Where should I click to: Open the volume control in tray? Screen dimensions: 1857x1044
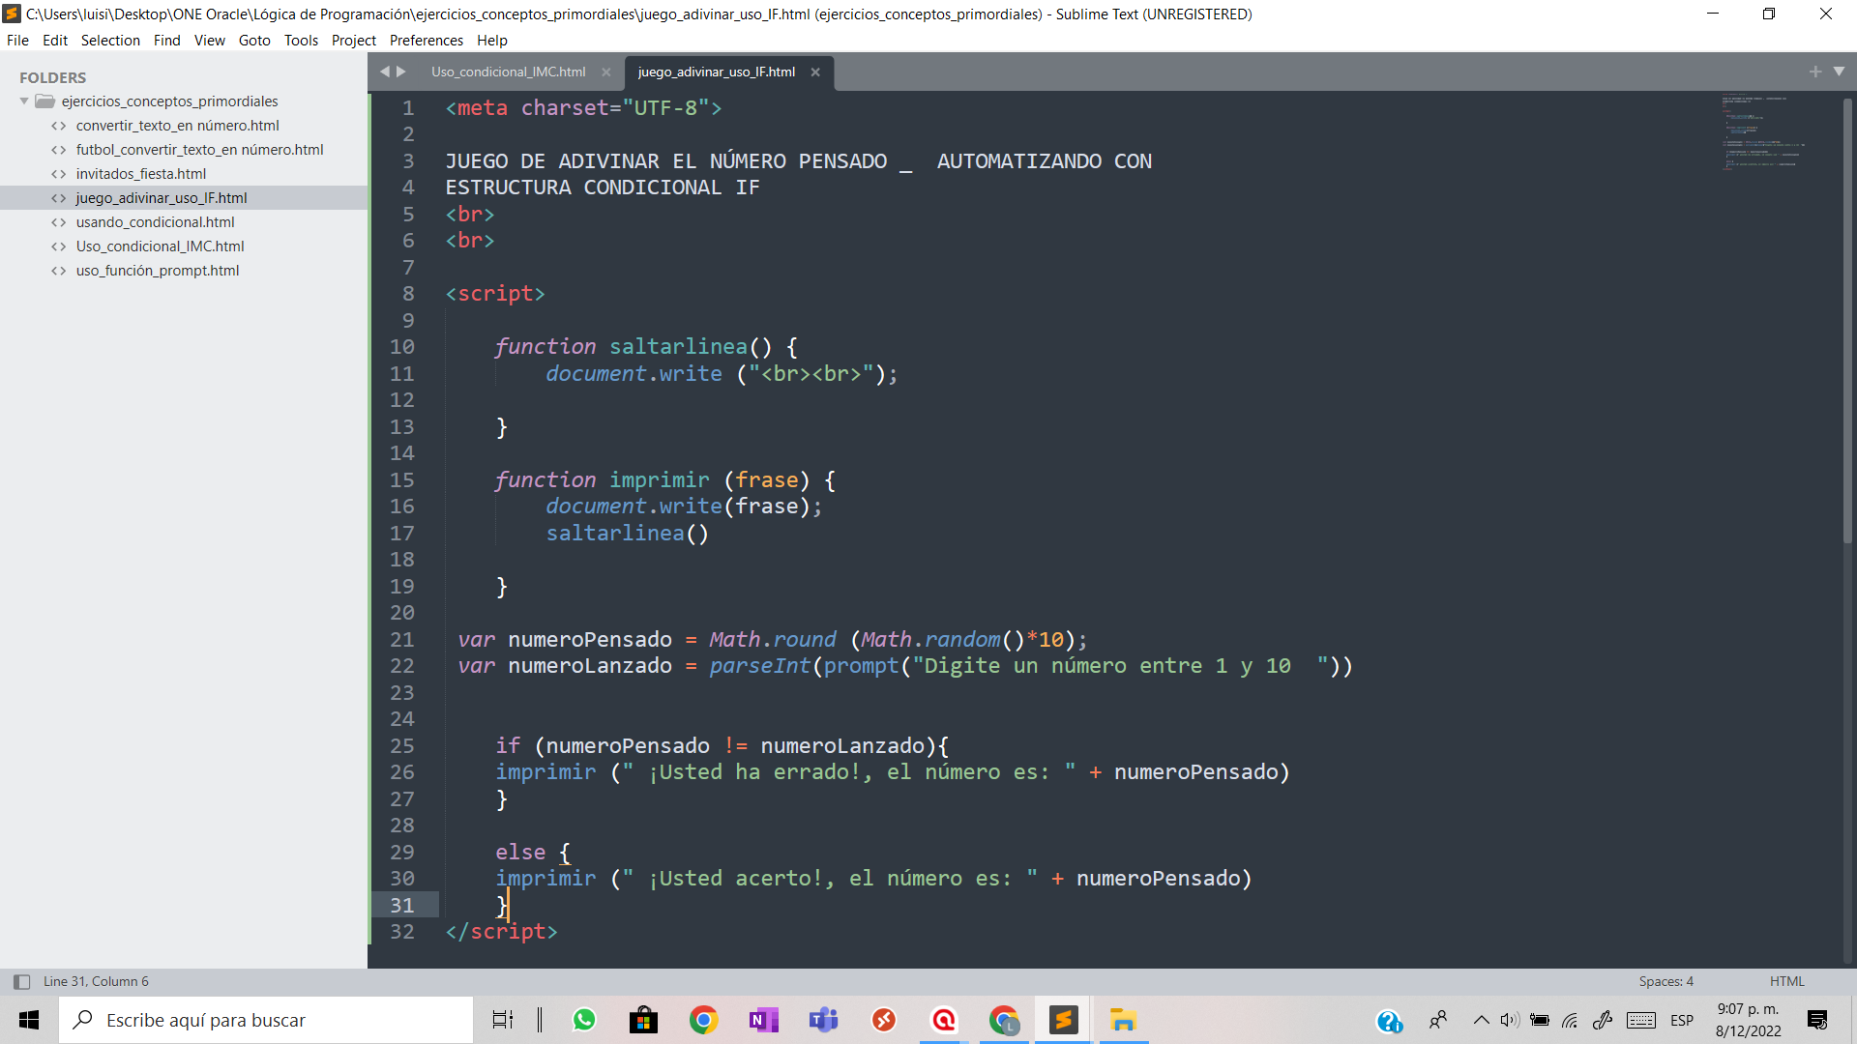tap(1510, 1020)
